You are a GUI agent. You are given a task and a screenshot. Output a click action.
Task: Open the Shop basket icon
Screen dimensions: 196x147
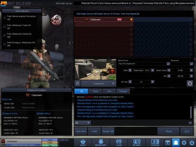pos(83,143)
